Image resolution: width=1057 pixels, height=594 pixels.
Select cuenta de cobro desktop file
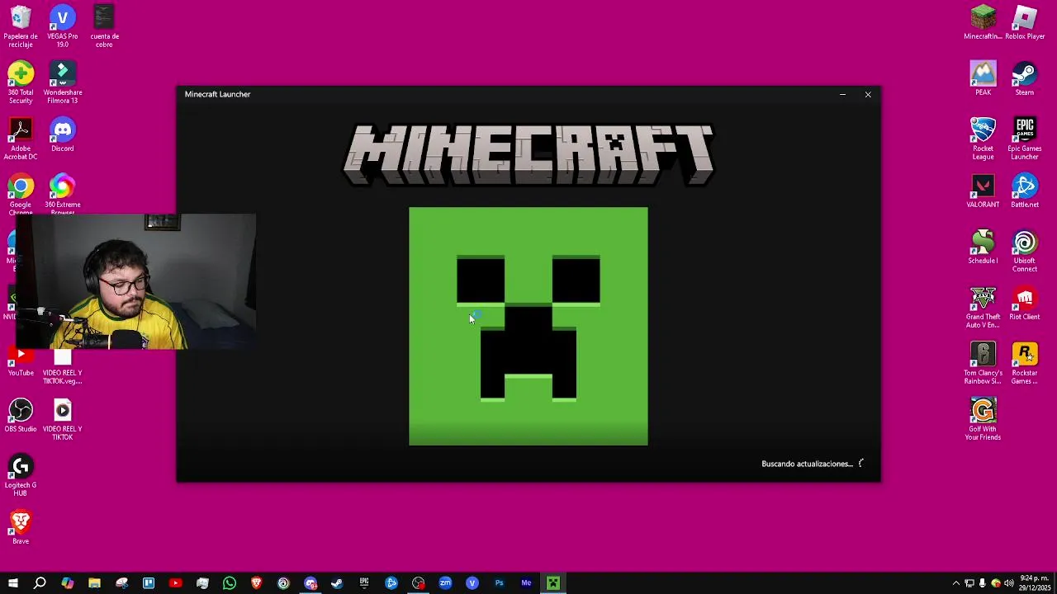pos(104,26)
